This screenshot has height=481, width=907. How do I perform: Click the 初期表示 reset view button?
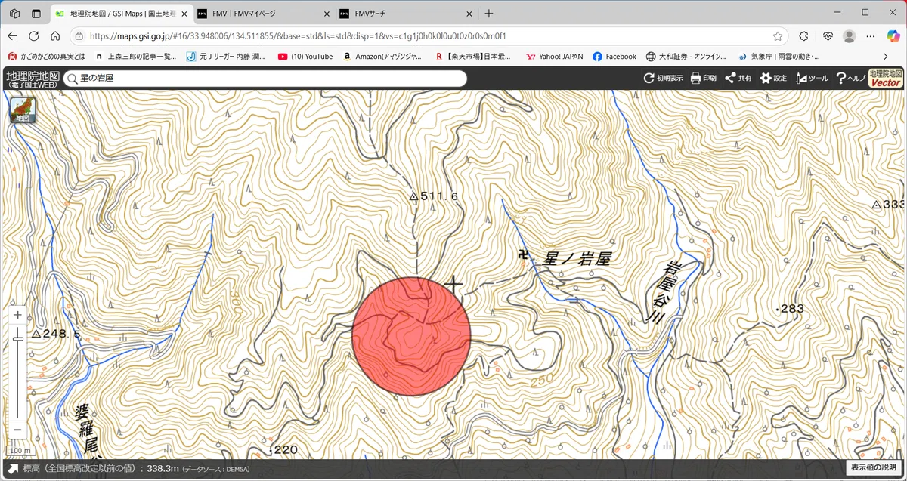tap(664, 78)
